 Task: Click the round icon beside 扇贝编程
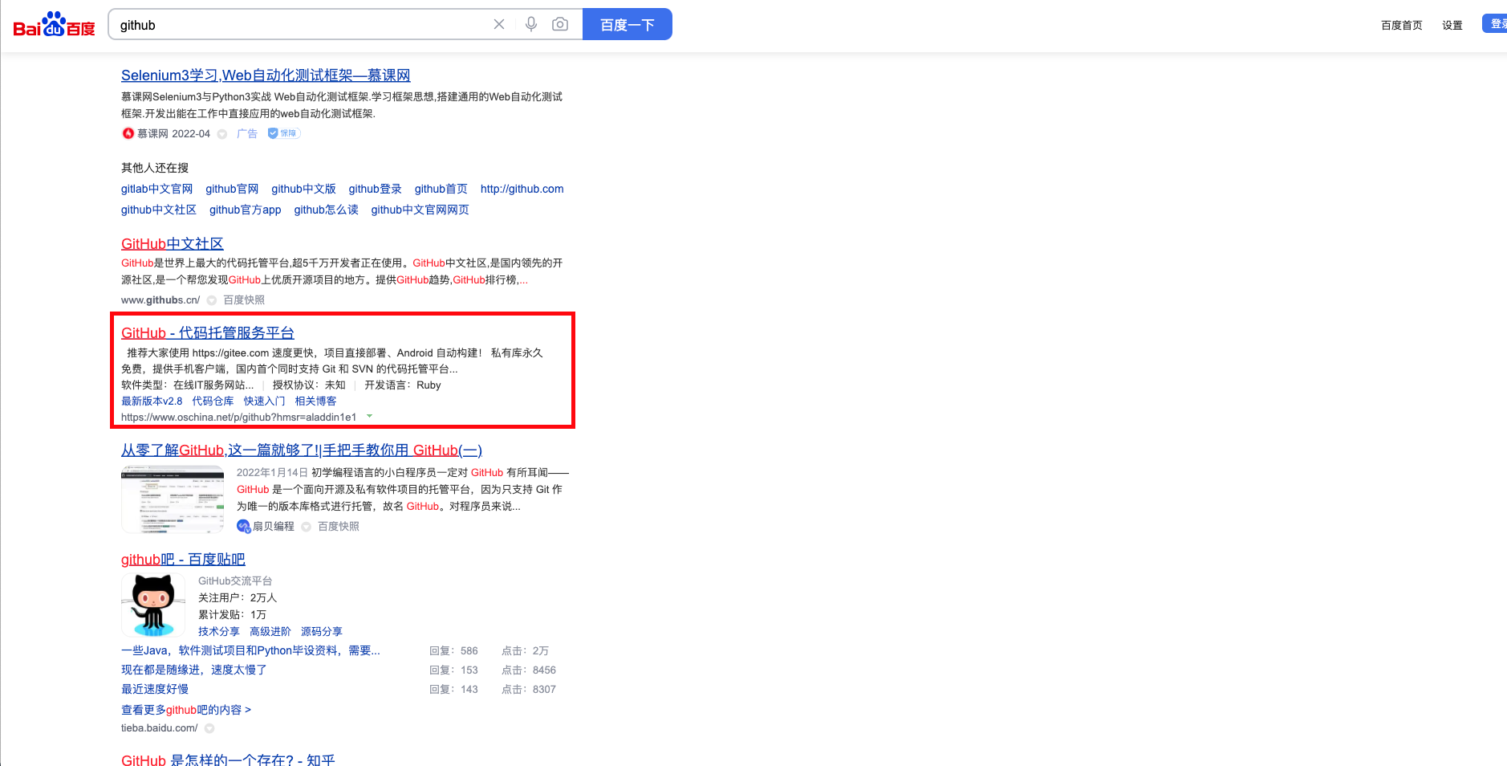(x=306, y=527)
